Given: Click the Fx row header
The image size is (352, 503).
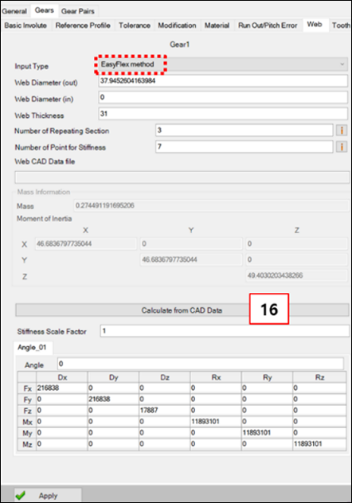Looking at the screenshot, I should coord(27,388).
